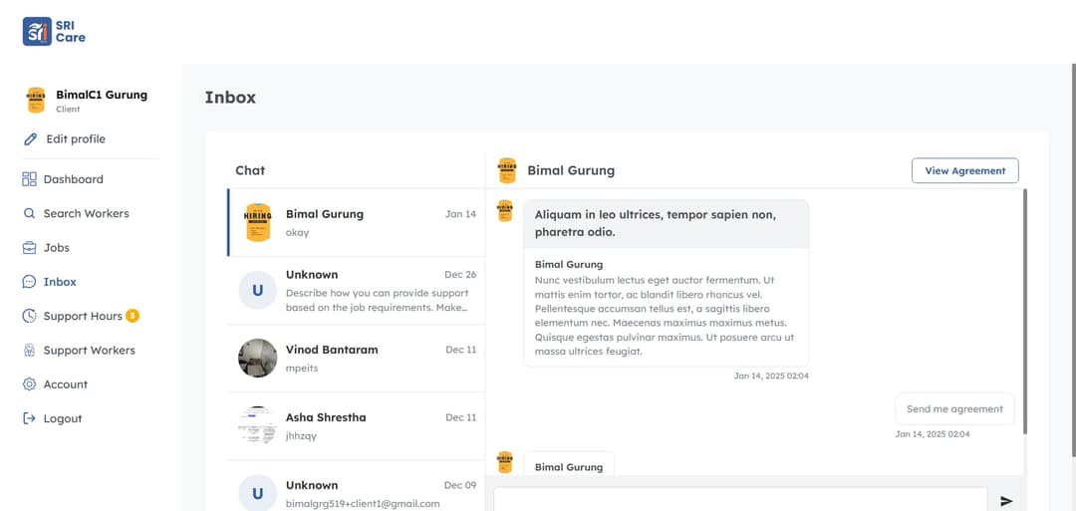Viewport: 1076px width, 511px height.
Task: Click the chat messages scrollbar
Action: point(1024,309)
